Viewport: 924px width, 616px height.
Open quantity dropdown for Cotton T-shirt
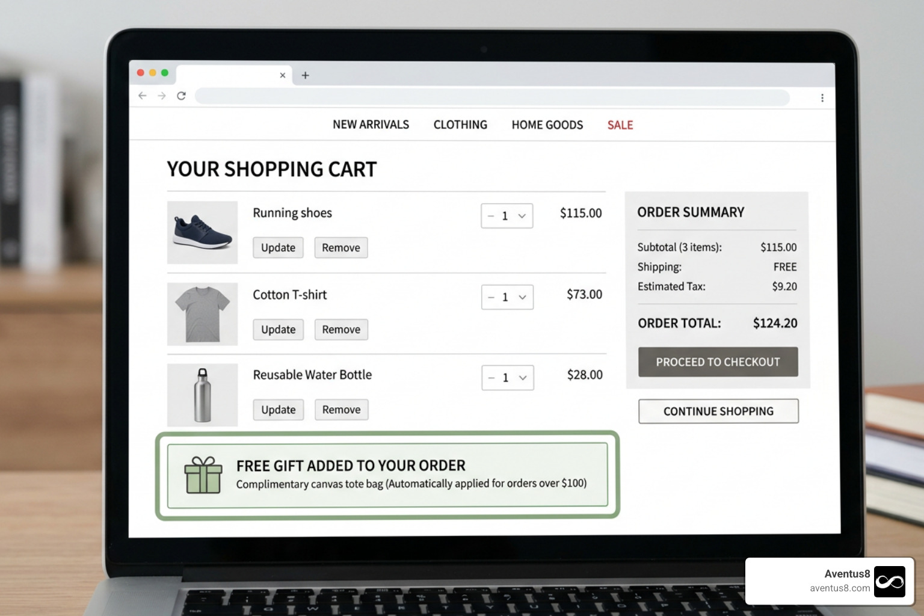[522, 297]
